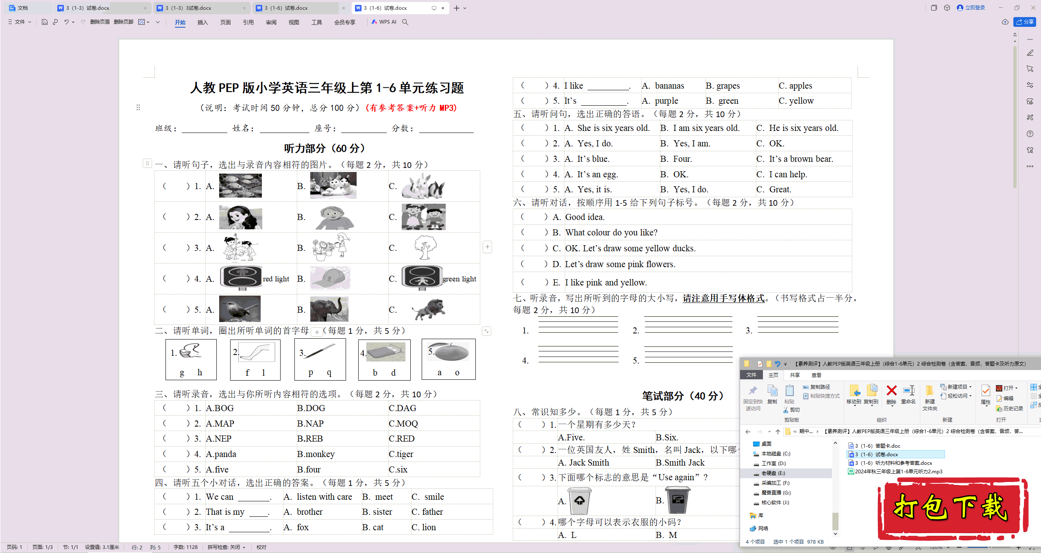
Task: Open the dropdown next to new tab plus
Action: click(x=465, y=8)
